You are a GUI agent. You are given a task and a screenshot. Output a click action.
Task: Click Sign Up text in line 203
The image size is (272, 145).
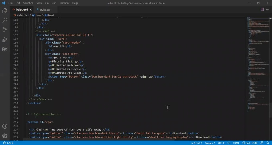coord(146,76)
